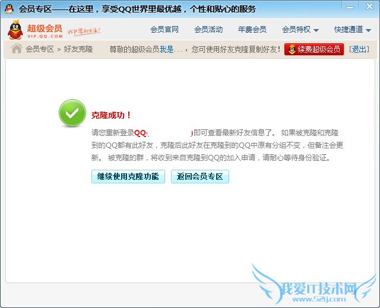Open 年费会员 menu item
380x308 pixels.
[x=252, y=30]
